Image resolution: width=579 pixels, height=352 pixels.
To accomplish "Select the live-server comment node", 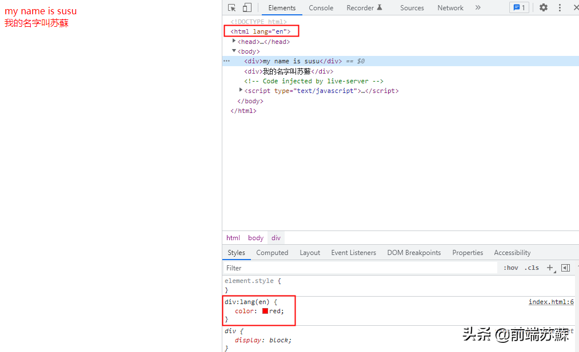I will click(x=313, y=81).
